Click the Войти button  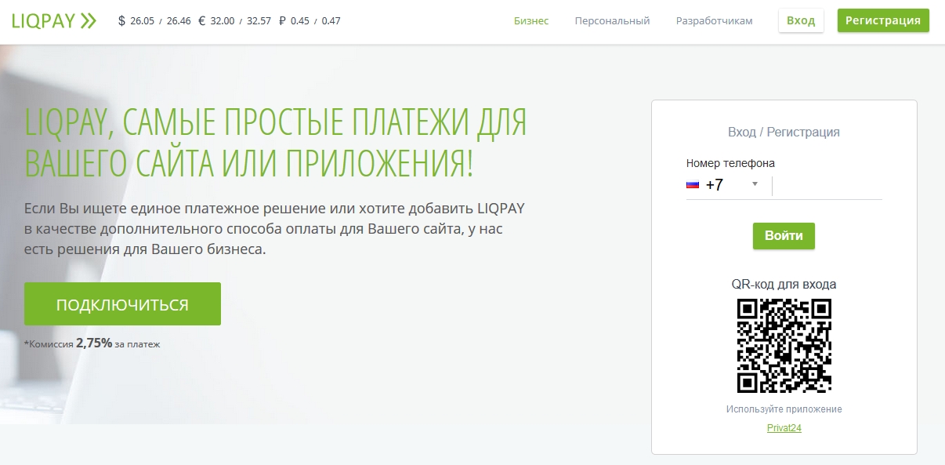click(784, 236)
